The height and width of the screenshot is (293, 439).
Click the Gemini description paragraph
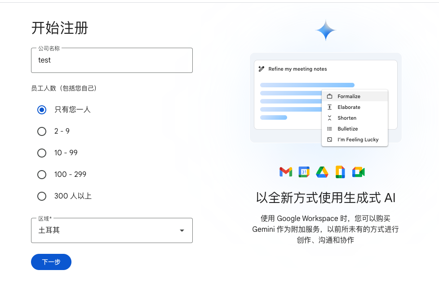tap(326, 229)
